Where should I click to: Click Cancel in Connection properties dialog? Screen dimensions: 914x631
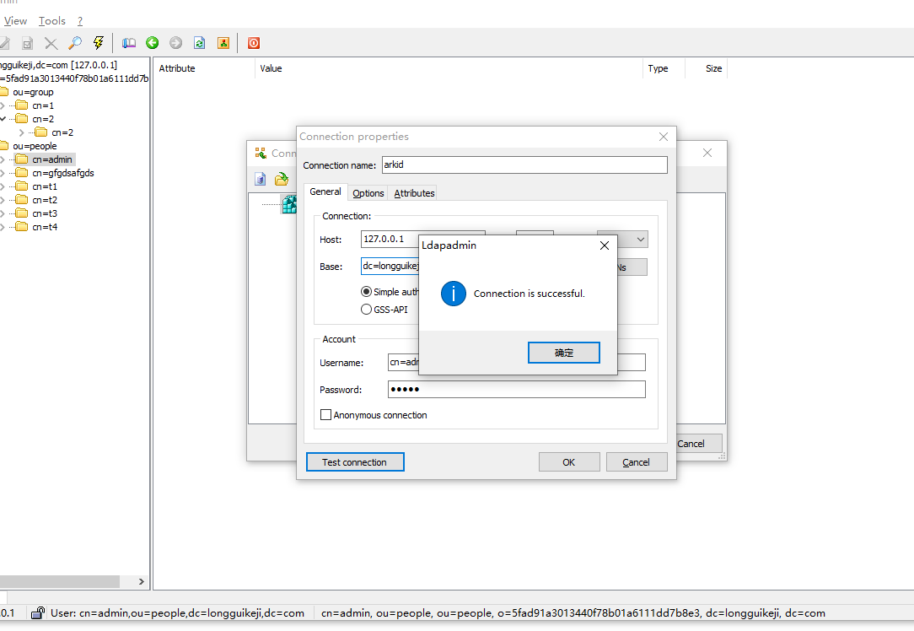tap(637, 462)
